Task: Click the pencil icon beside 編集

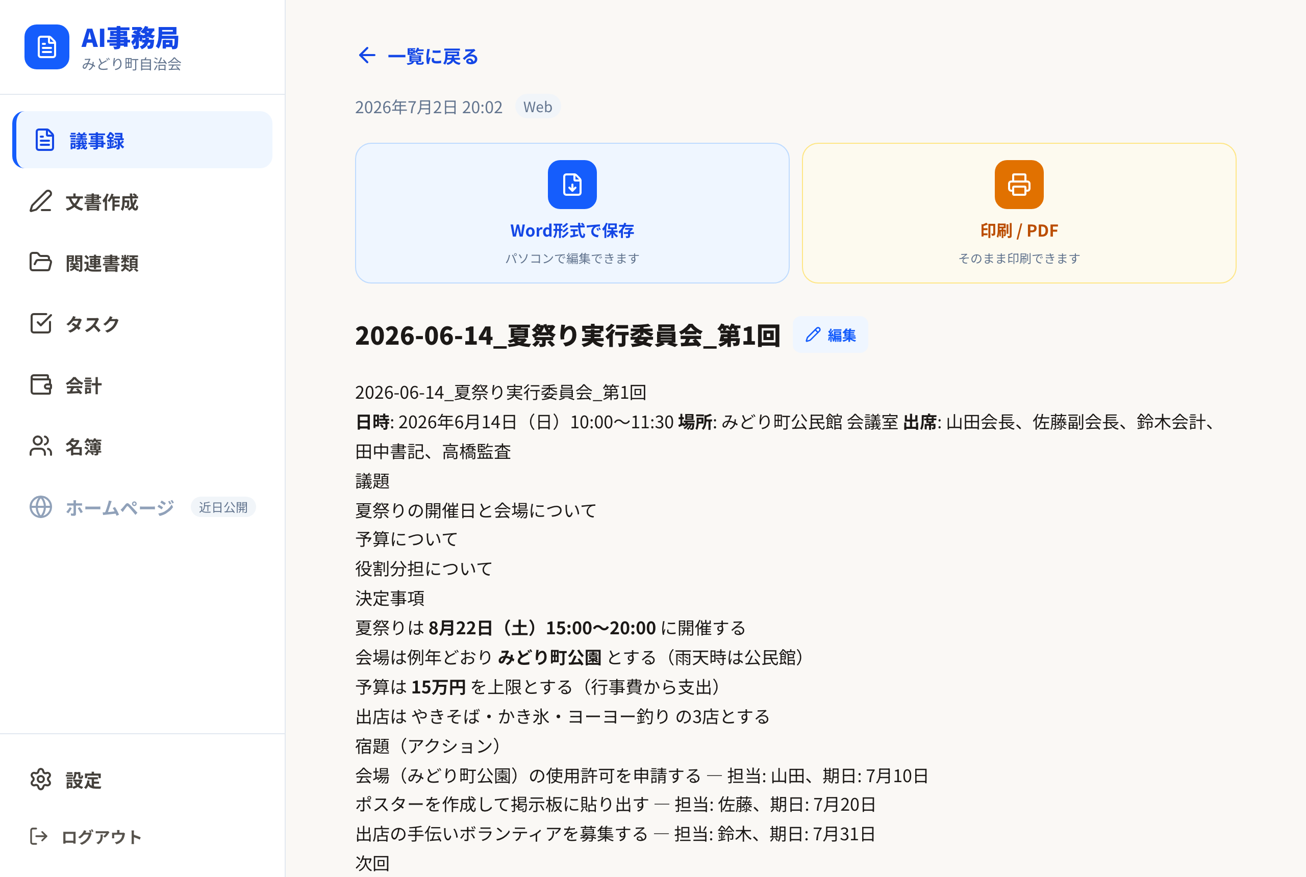Action: pos(813,334)
